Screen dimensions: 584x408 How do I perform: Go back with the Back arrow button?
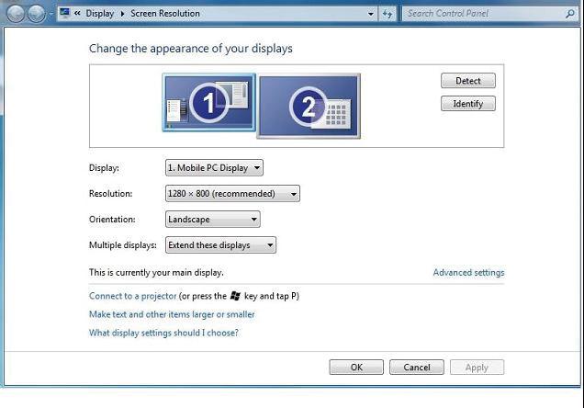16,14
